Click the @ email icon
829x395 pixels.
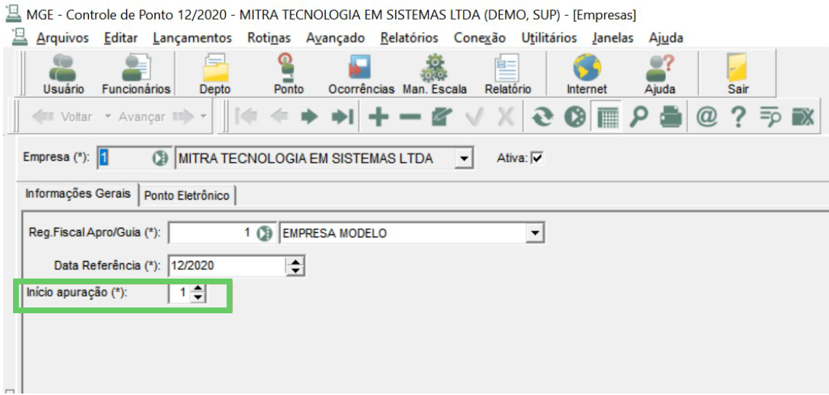click(706, 116)
